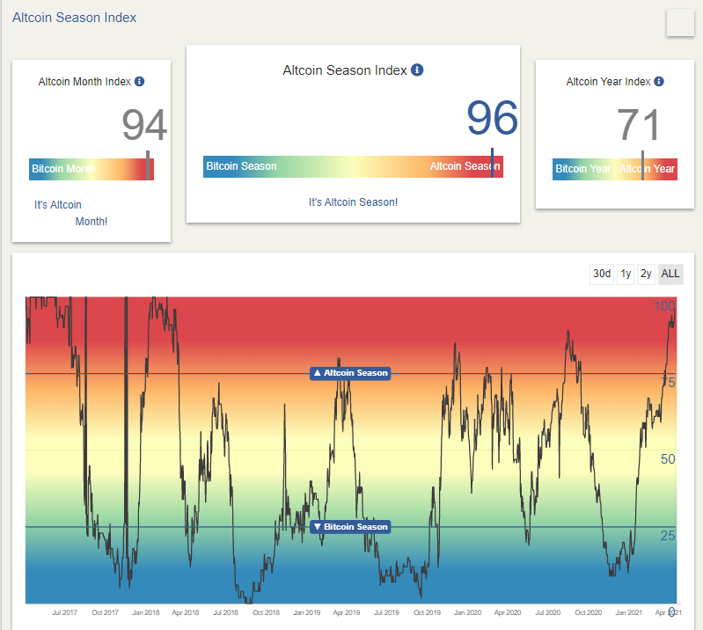Select the 30d chart range
Viewport: 703px width, 630px height.
(602, 274)
